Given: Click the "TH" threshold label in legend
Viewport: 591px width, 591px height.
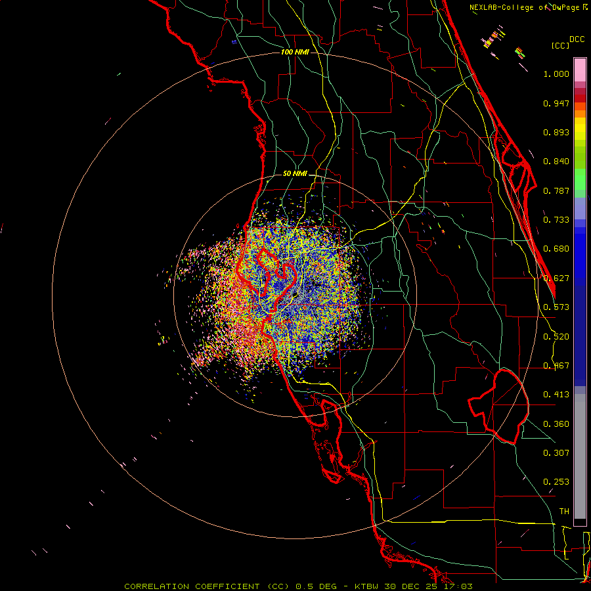Looking at the screenshot, I should click(x=564, y=512).
